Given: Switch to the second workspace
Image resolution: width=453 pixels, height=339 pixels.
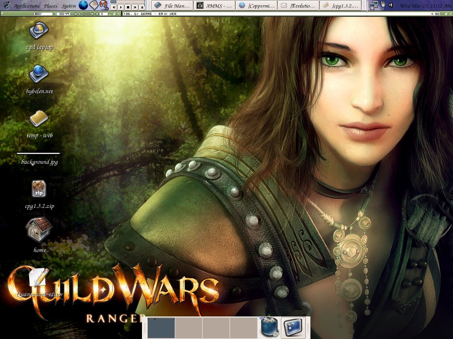Looking at the screenshot, I should [188, 328].
